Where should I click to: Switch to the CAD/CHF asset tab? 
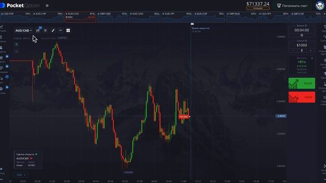[16, 17]
